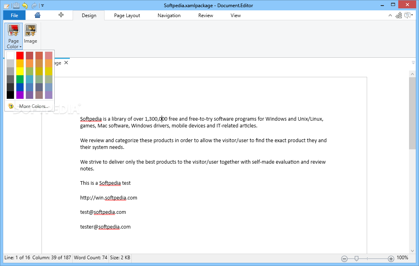Collapse the ribbon with the up chevron
Screen dimensions: 419x266
390,16
